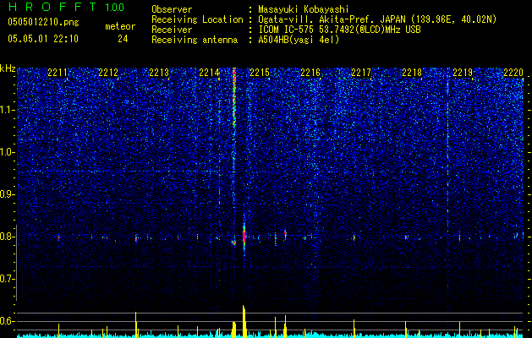Click the date stamp 05.05.01 22:10
The image size is (532, 338).
[43, 39]
